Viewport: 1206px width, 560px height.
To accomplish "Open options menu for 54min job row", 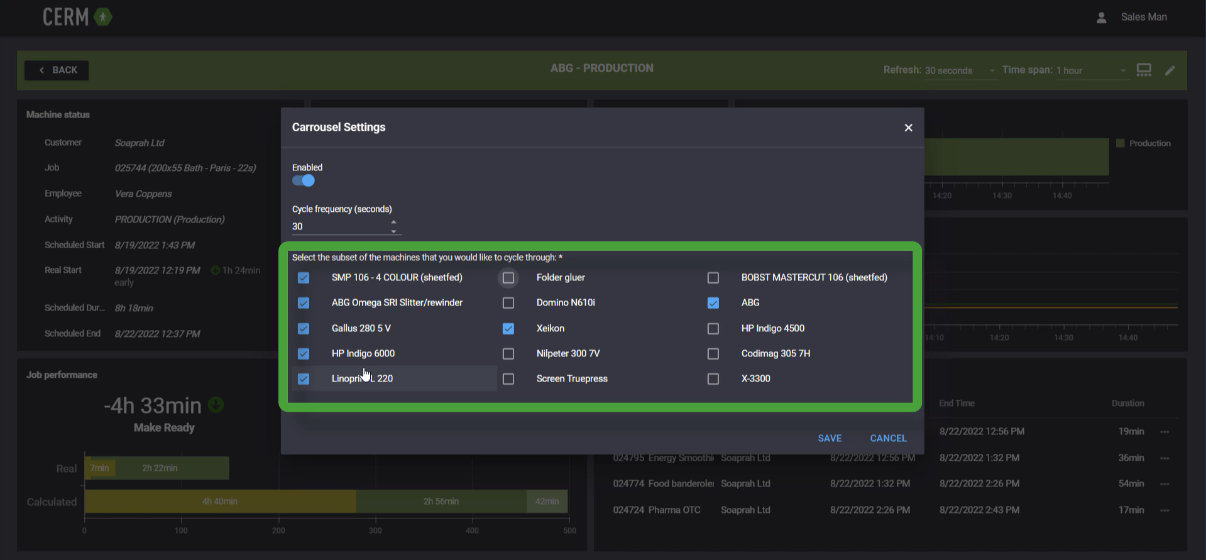I will tap(1165, 484).
